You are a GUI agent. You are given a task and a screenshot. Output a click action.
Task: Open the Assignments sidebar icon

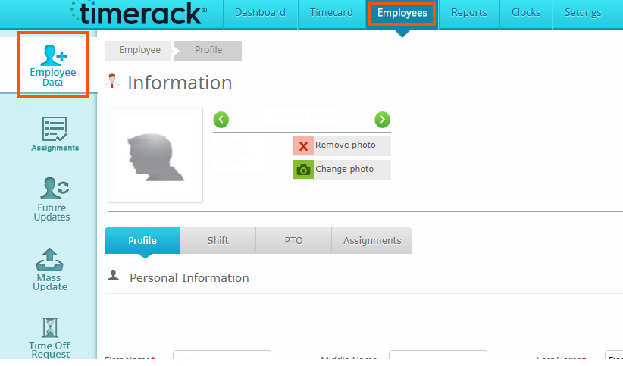pyautogui.click(x=55, y=129)
